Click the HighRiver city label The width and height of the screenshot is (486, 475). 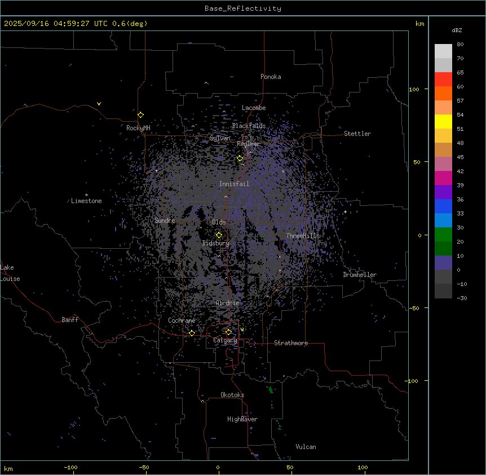242,419
